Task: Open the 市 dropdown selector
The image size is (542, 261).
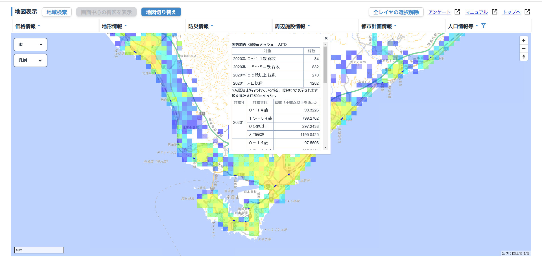Action: [x=30, y=45]
